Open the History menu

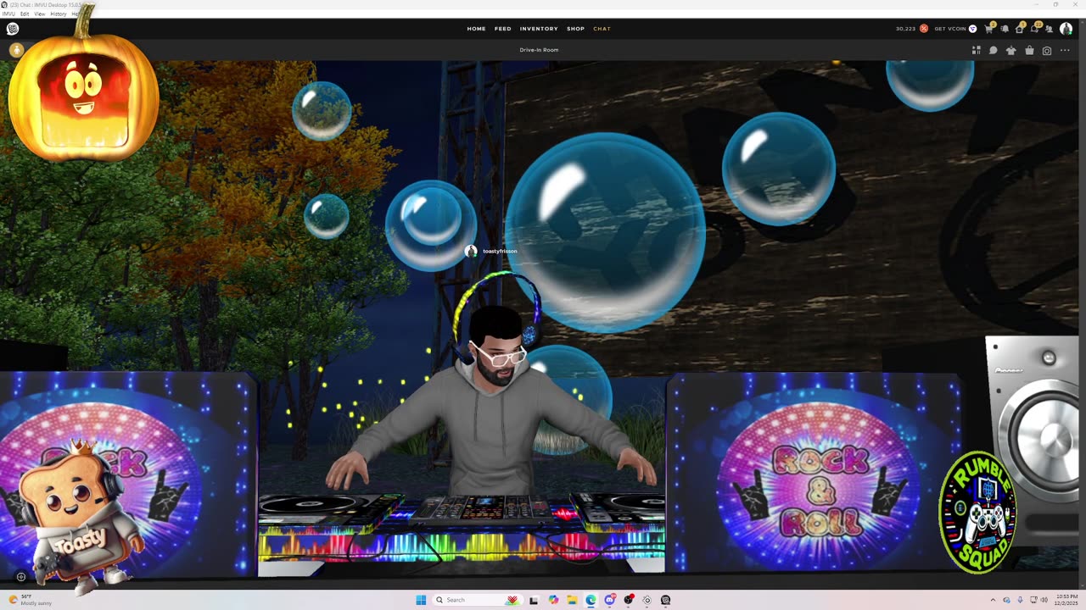[59, 14]
